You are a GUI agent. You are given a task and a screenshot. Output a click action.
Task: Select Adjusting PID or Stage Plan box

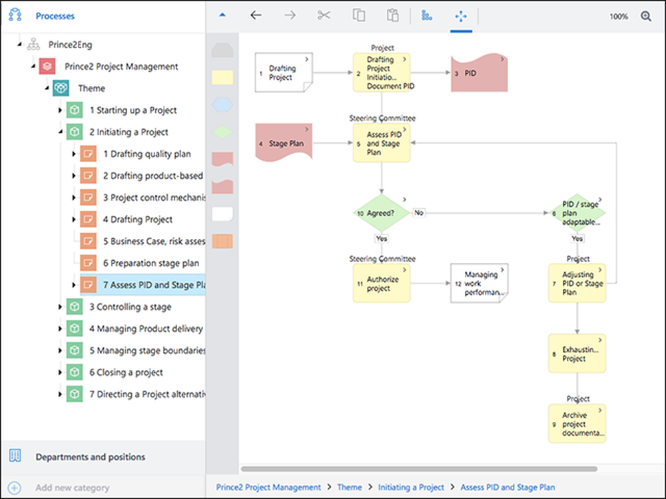point(577,283)
